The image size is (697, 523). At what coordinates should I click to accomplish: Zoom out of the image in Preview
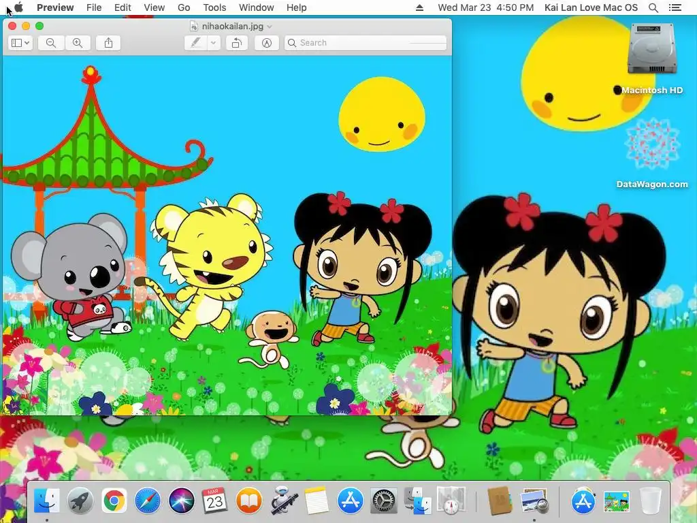[x=50, y=43]
